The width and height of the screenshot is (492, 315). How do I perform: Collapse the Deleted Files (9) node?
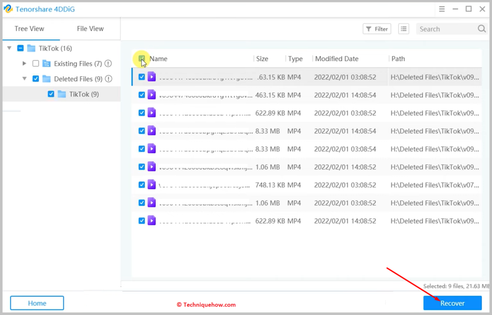pos(25,78)
